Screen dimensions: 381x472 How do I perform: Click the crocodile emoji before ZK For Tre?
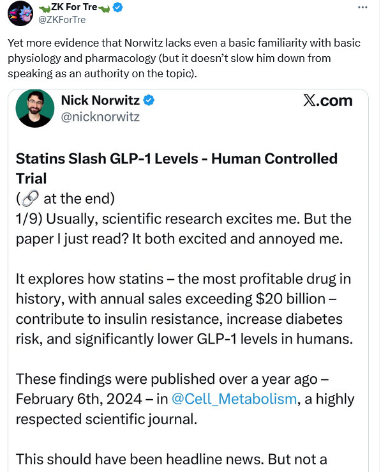pyautogui.click(x=45, y=9)
